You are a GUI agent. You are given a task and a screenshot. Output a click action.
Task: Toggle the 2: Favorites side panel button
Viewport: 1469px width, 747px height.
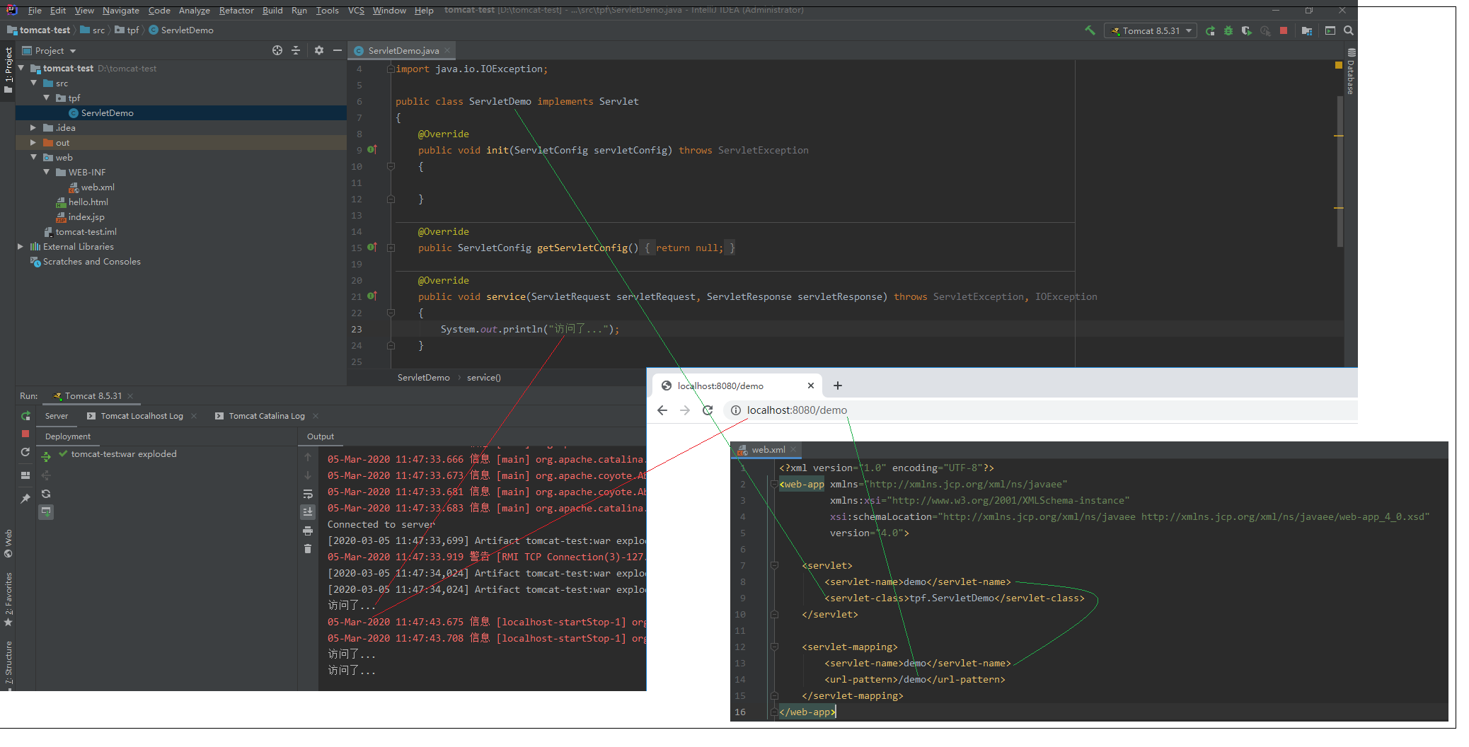click(8, 600)
